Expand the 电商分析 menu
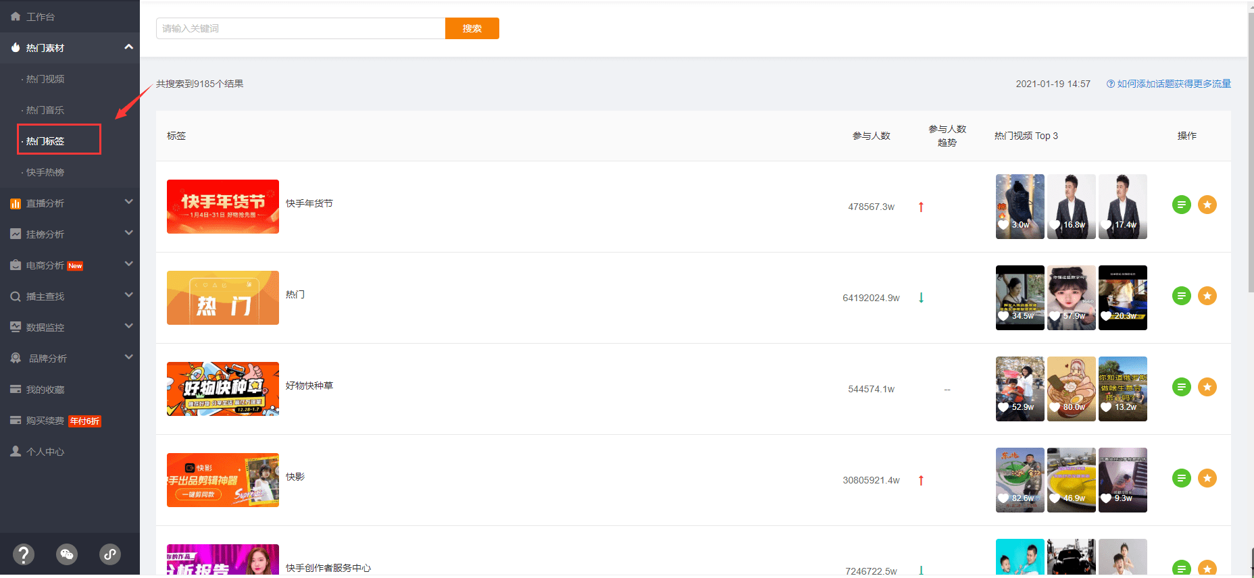Image resolution: width=1254 pixels, height=578 pixels. point(128,264)
